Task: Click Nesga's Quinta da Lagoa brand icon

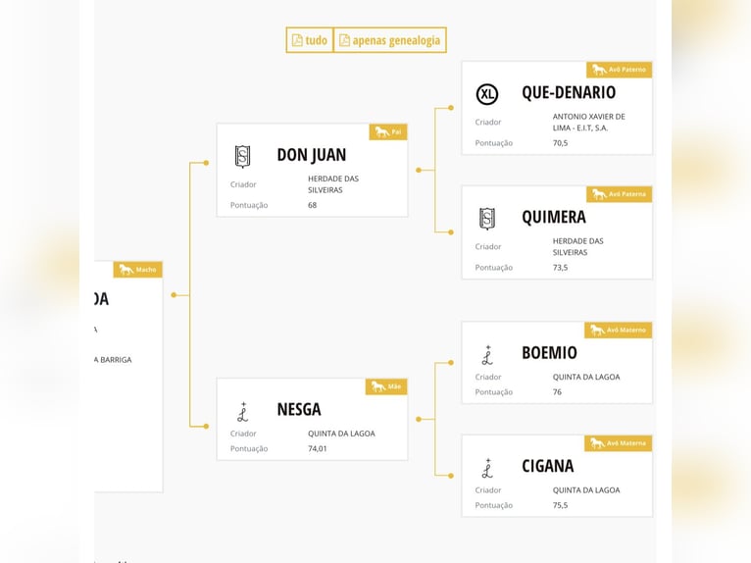Action: (242, 411)
